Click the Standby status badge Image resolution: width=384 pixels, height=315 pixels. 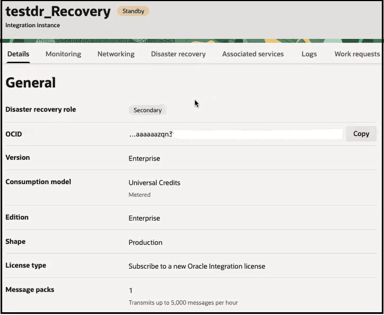pos(133,11)
